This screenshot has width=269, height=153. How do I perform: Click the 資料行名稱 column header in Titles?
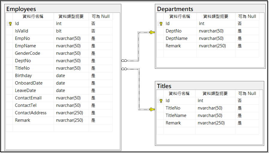coord(179,93)
